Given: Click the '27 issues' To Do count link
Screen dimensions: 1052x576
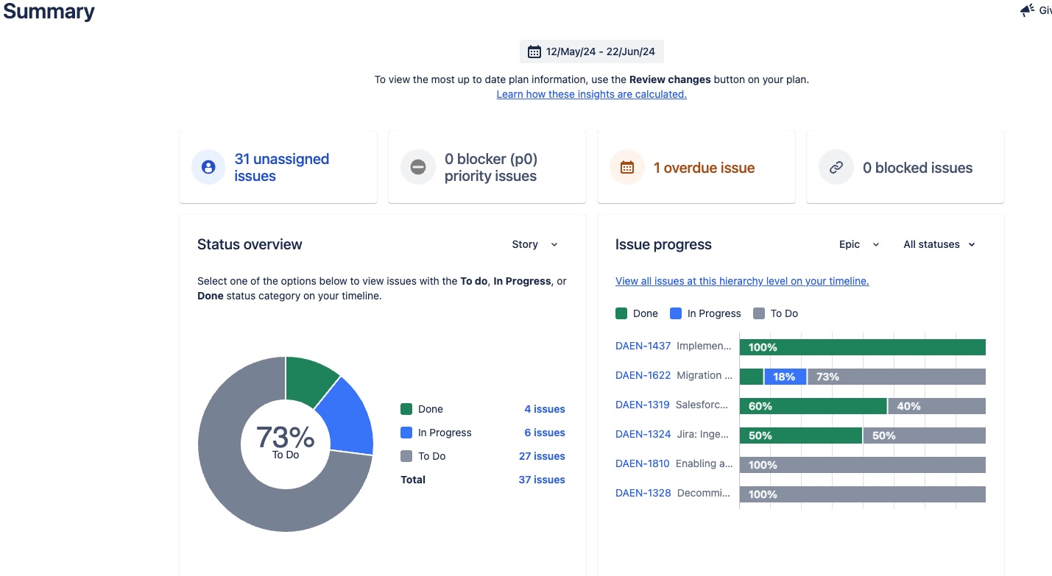Looking at the screenshot, I should [x=542, y=455].
